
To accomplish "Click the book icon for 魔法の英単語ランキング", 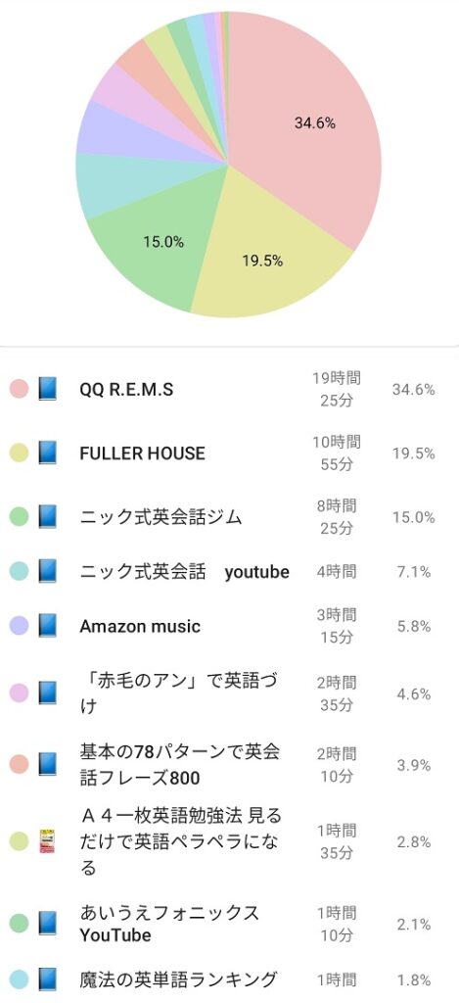I will pyautogui.click(x=47, y=979).
